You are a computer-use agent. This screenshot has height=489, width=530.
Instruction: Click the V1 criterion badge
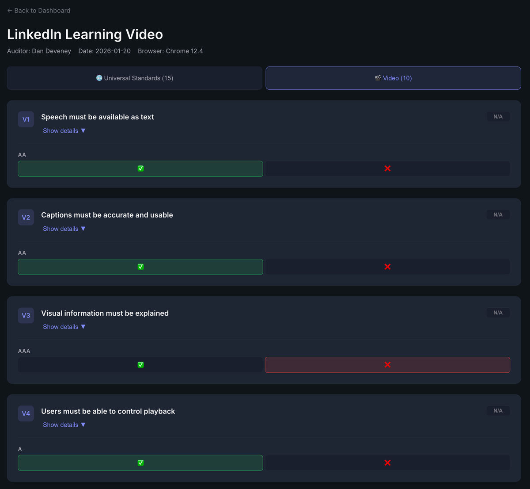pos(26,119)
